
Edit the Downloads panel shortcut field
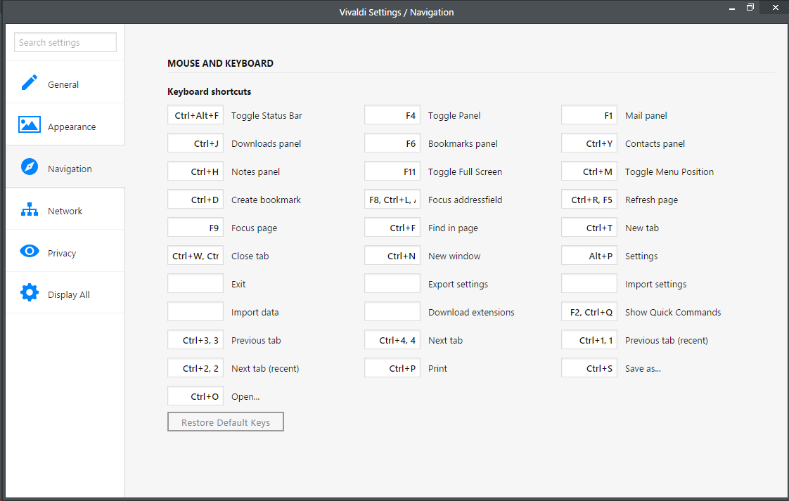click(195, 143)
